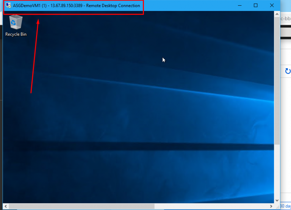This screenshot has width=291, height=210.
Task: Close the Remote Desktop Connection window
Action: [272, 5]
